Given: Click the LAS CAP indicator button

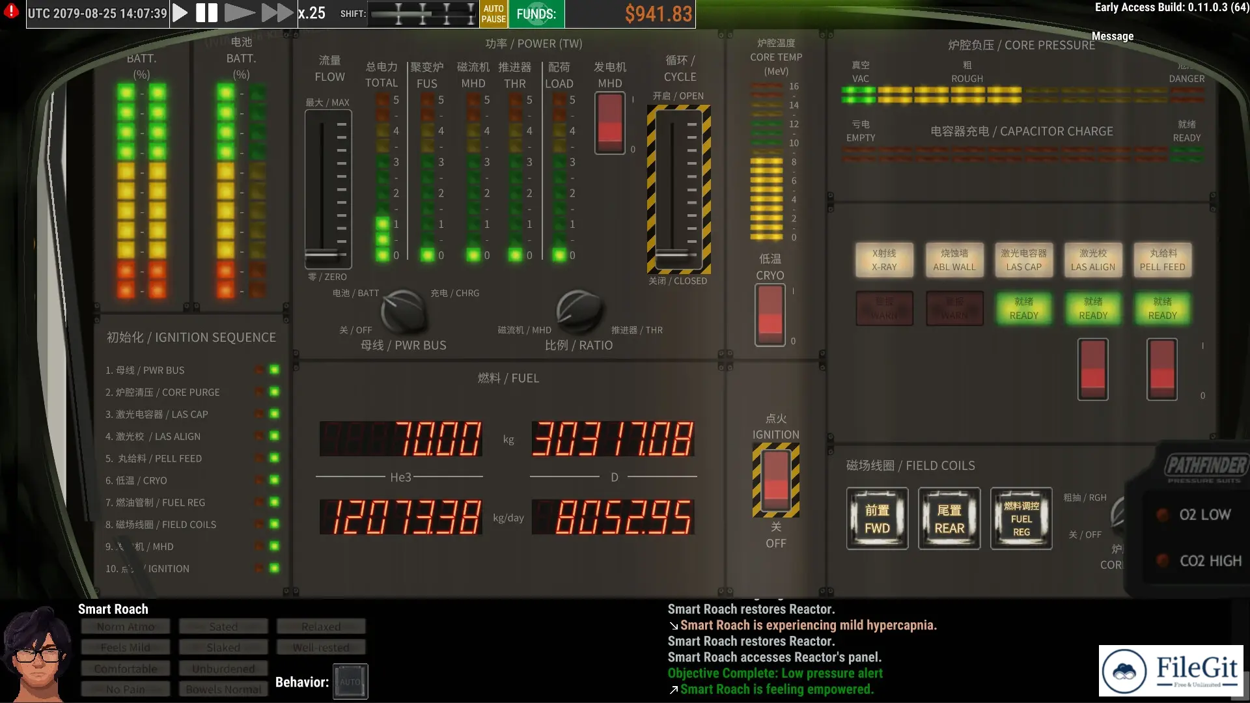Looking at the screenshot, I should pyautogui.click(x=1023, y=260).
